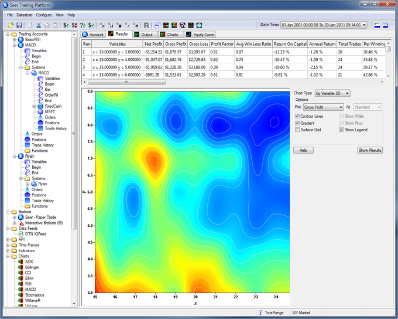
Task: Enable the Surface Grid checkbox
Action: point(298,130)
